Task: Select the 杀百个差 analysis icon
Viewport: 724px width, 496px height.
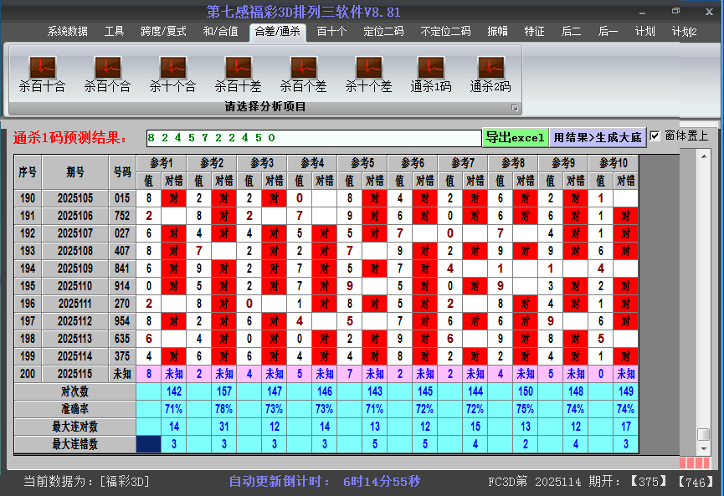Action: (x=303, y=74)
